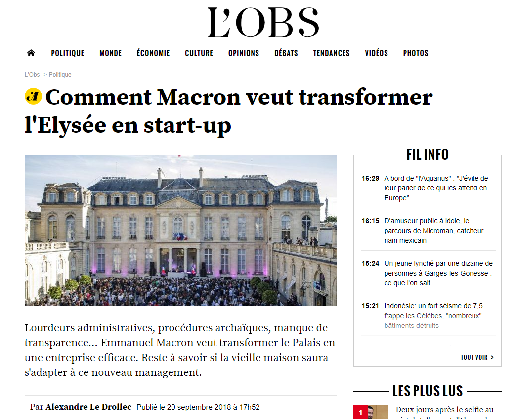Read the Microman wrestler story at 16:15
The width and height of the screenshot is (516, 419).
[x=433, y=231]
